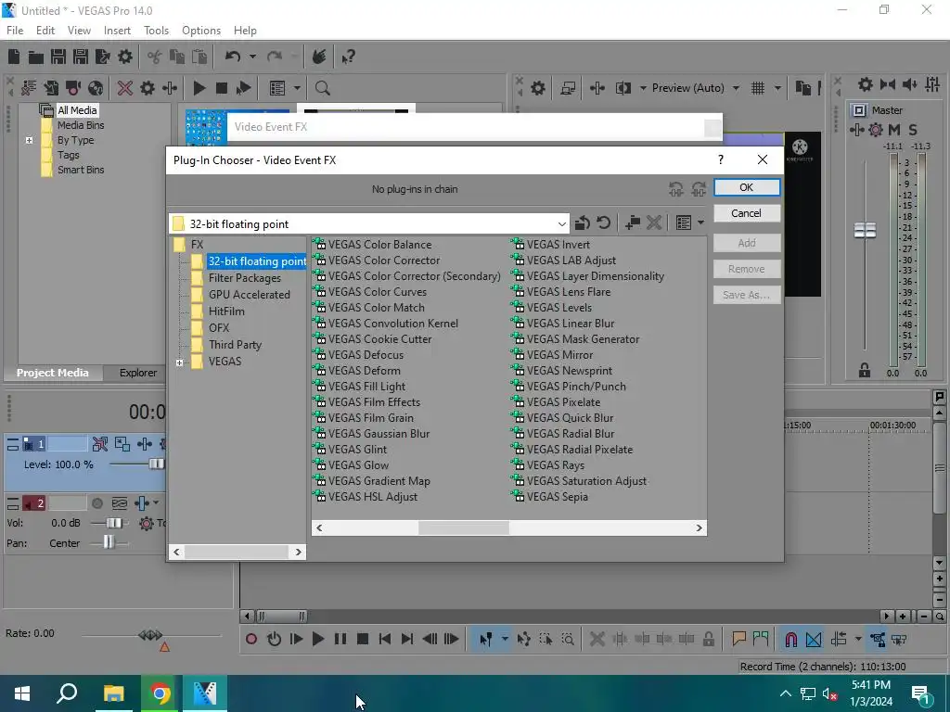Click the ? help button in Plug-In Chooser
The height and width of the screenshot is (712, 950).
(720, 159)
